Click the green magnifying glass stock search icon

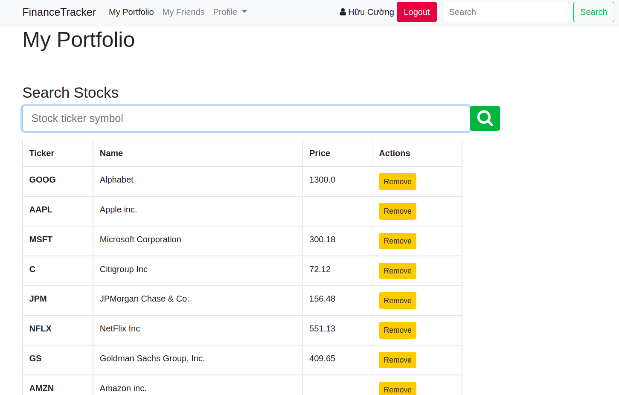(485, 118)
